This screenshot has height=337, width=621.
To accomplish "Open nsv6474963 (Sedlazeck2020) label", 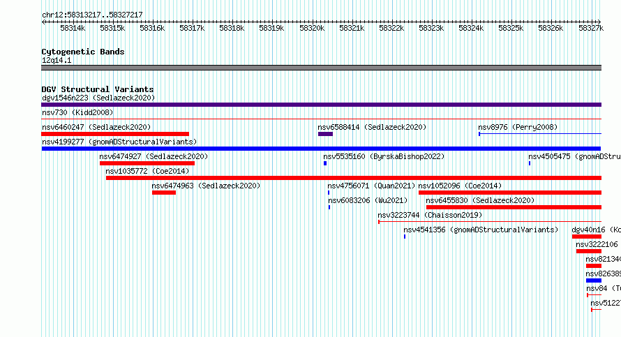I will pos(206,186).
